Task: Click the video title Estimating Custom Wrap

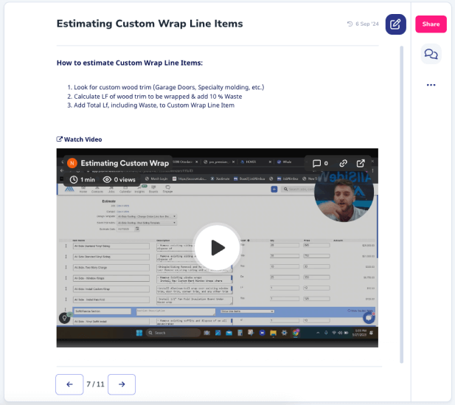Action: coord(125,163)
